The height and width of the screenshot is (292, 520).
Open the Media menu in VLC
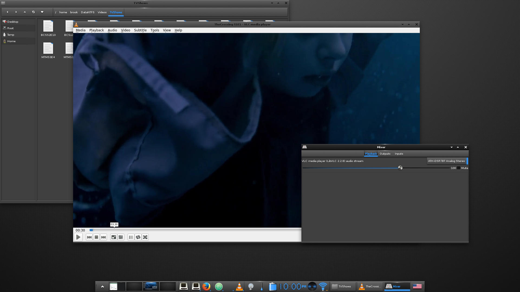coord(80,30)
